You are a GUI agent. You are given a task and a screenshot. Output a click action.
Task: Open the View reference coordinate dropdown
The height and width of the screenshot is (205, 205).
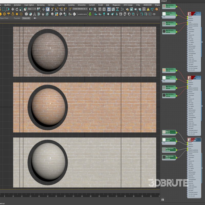coord(32,9)
